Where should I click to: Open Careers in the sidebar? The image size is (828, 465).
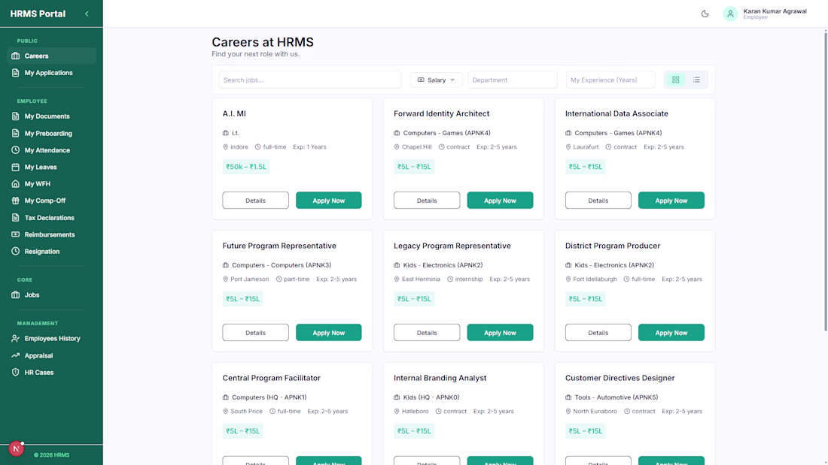coord(51,56)
